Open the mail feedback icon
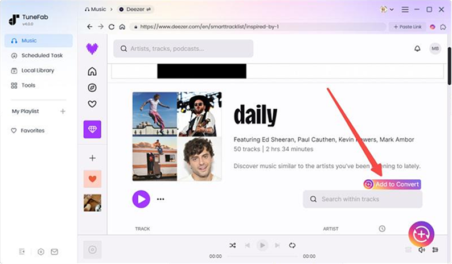452x264 pixels. pyautogui.click(x=55, y=251)
